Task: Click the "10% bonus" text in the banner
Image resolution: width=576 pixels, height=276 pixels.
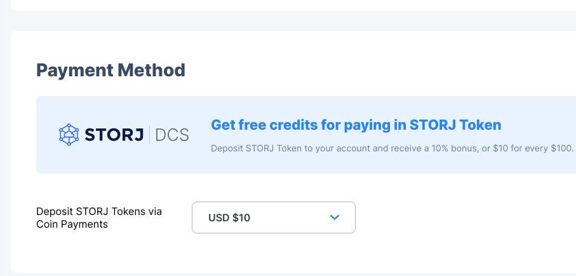Action: [x=448, y=148]
